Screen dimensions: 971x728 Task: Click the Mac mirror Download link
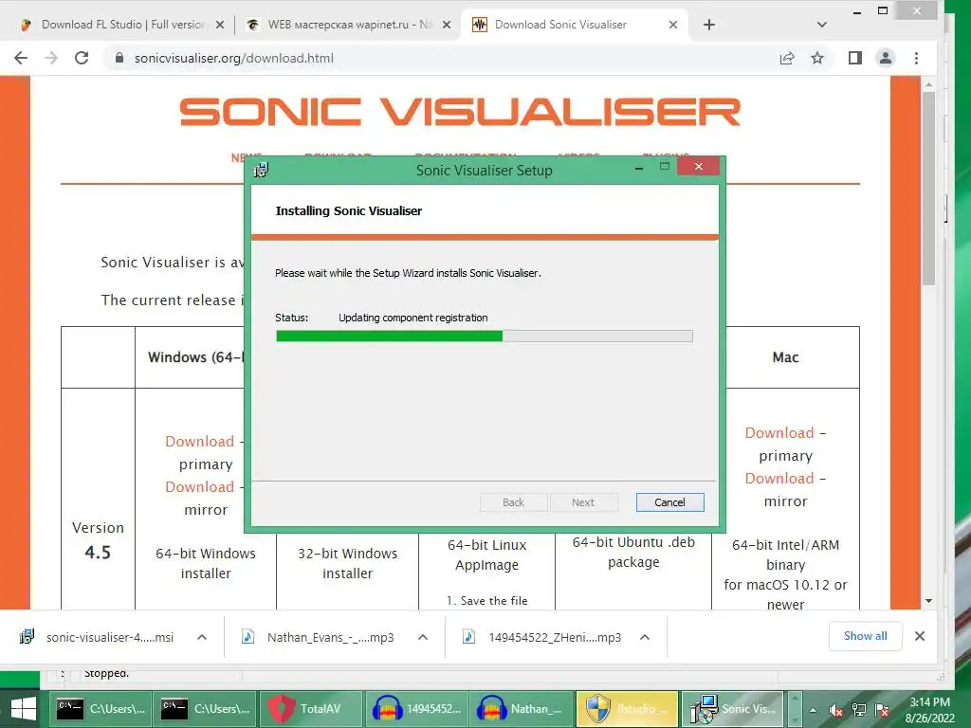tap(779, 479)
